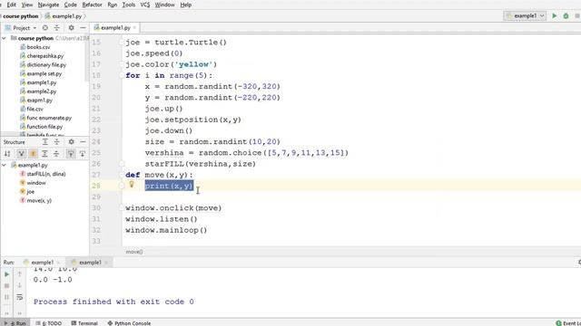The width and height of the screenshot is (581, 326).
Task: Open the Edit menu
Action: click(x=12, y=5)
